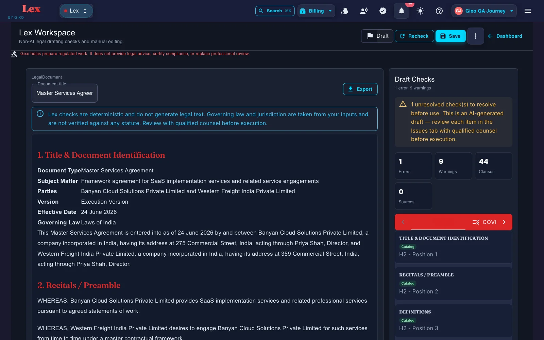Image resolution: width=544 pixels, height=340 pixels.
Task: Save the document
Action: click(x=451, y=36)
